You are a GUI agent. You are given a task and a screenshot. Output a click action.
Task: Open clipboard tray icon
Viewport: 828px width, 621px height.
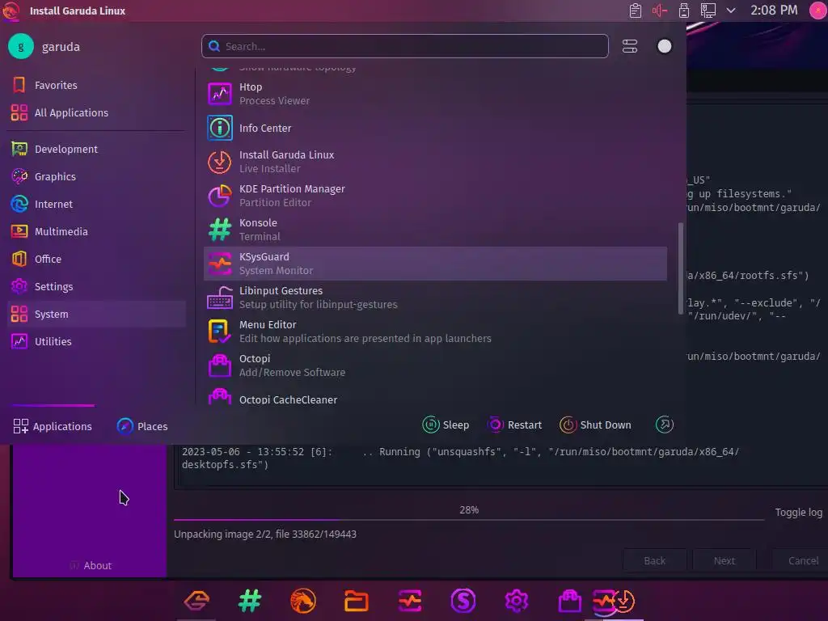[636, 11]
